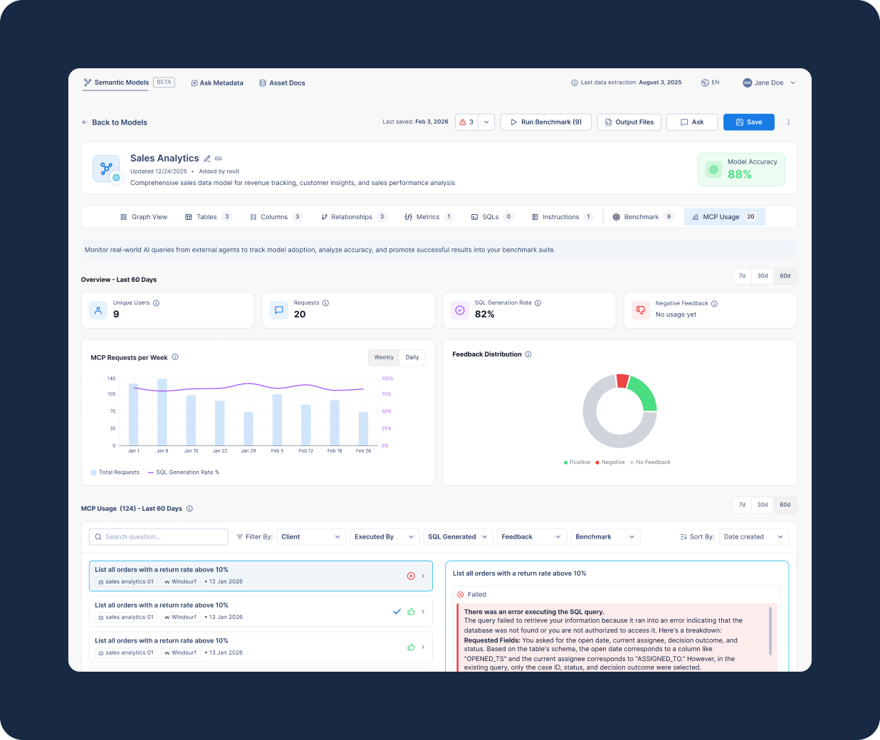The width and height of the screenshot is (880, 740).
Task: Show info tooltip for SQL Generation Rate card
Action: [538, 303]
